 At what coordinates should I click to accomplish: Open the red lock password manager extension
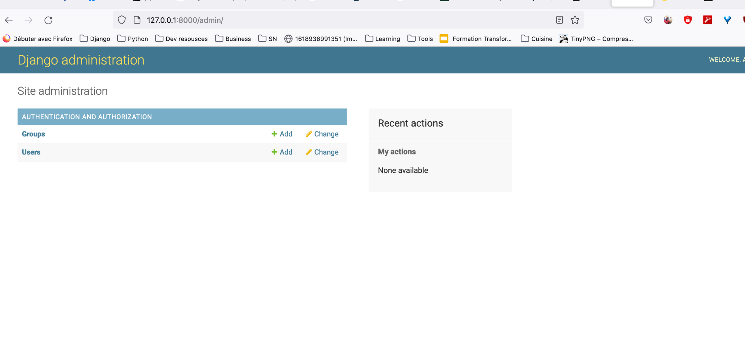click(688, 20)
